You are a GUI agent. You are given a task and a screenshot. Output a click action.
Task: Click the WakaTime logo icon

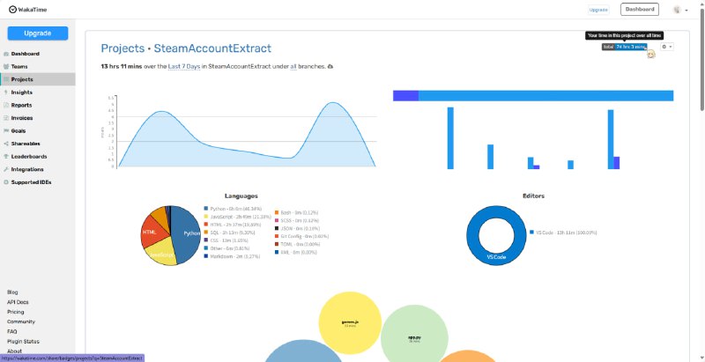coord(12,9)
